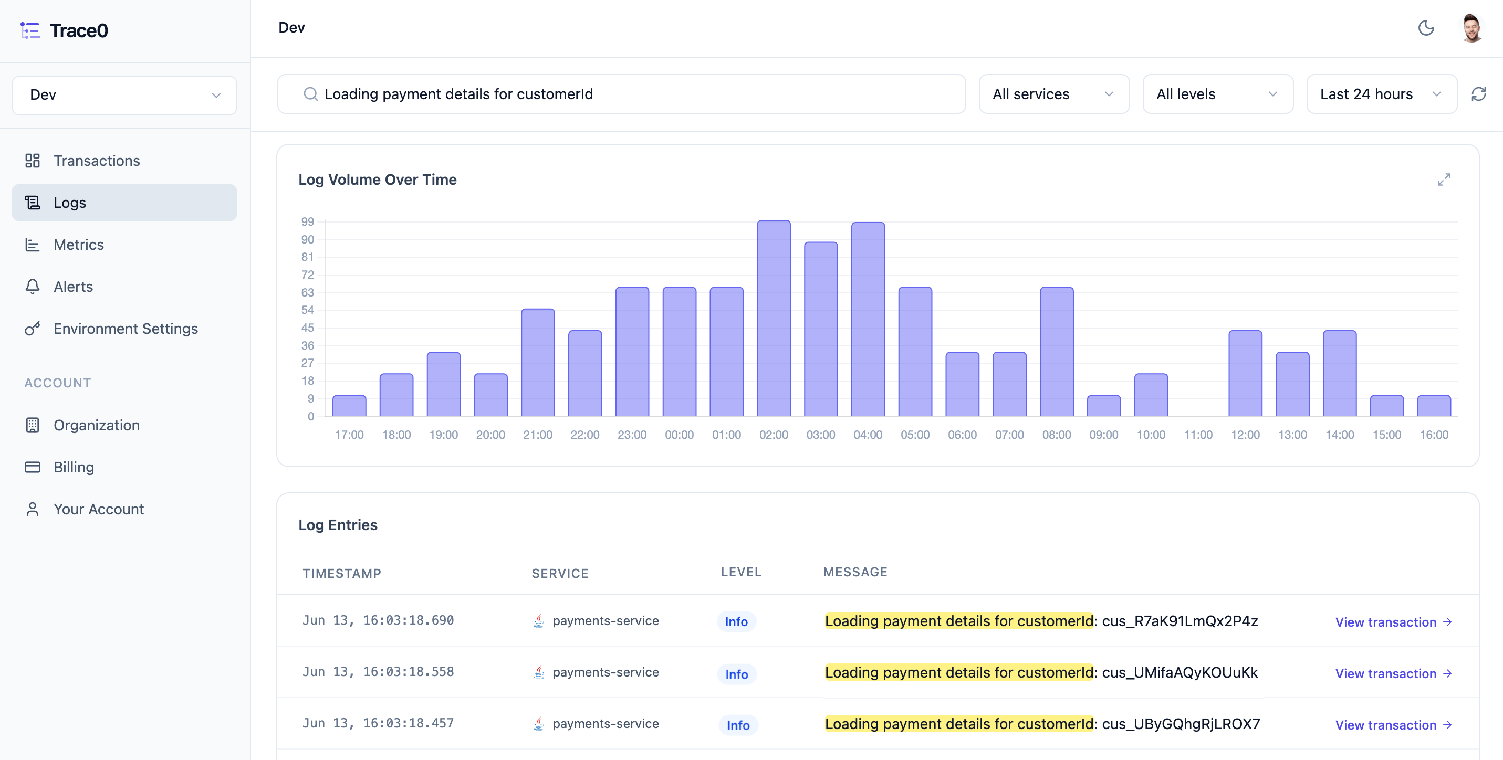Navigate to Alerts
Image resolution: width=1503 pixels, height=760 pixels.
tap(124, 287)
